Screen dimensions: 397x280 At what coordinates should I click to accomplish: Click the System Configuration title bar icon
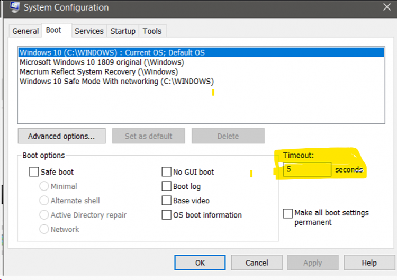coord(14,7)
